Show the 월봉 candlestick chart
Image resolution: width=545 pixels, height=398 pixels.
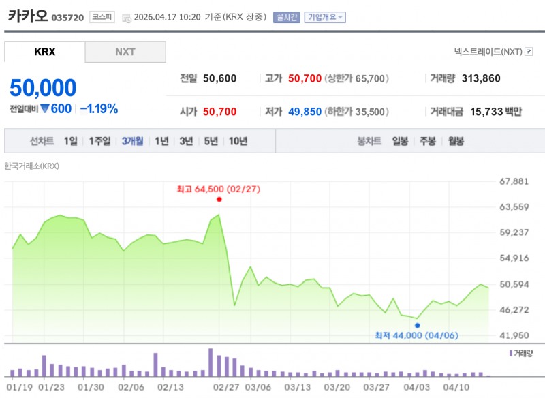click(x=455, y=142)
